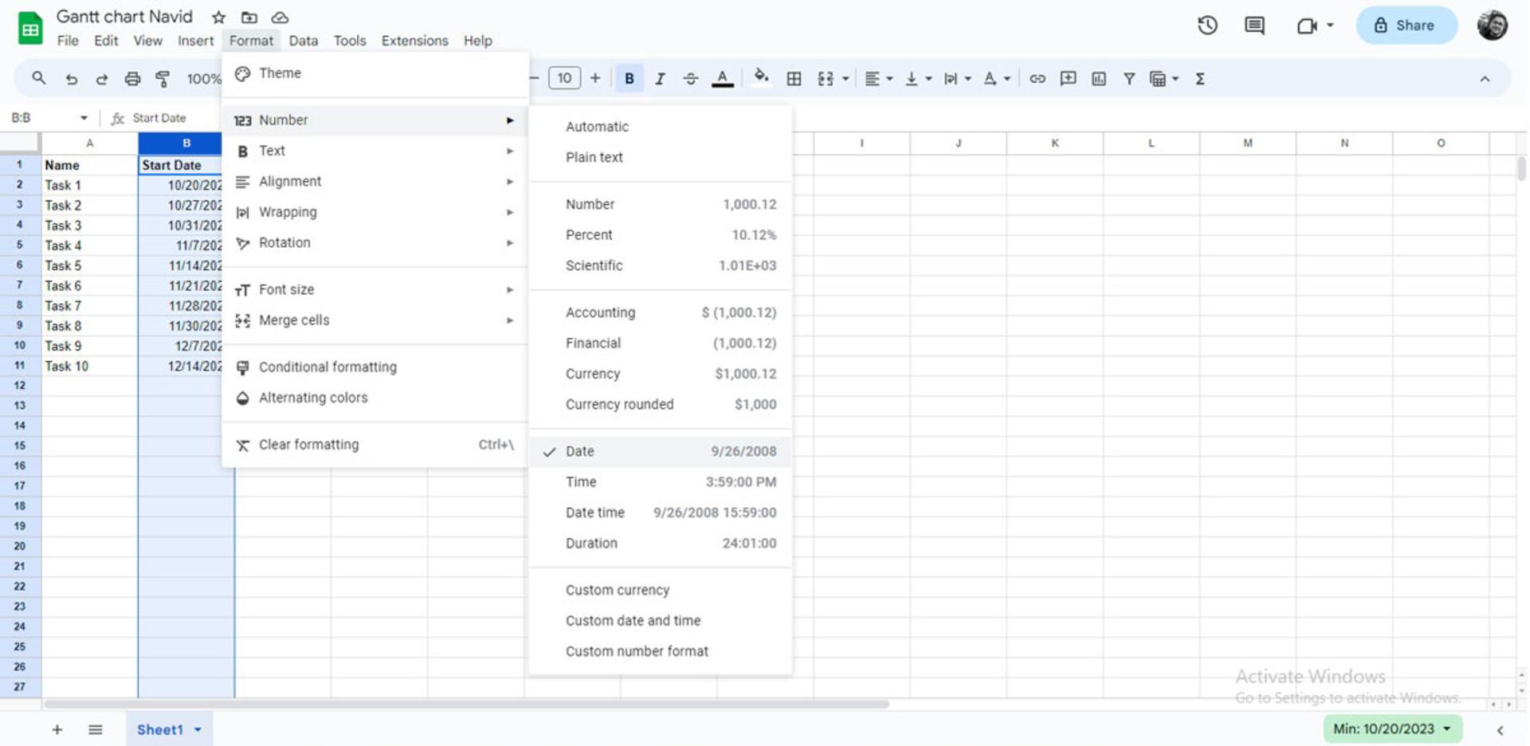1530x746 pixels.
Task: Click the functions sigma icon
Action: tap(1199, 78)
